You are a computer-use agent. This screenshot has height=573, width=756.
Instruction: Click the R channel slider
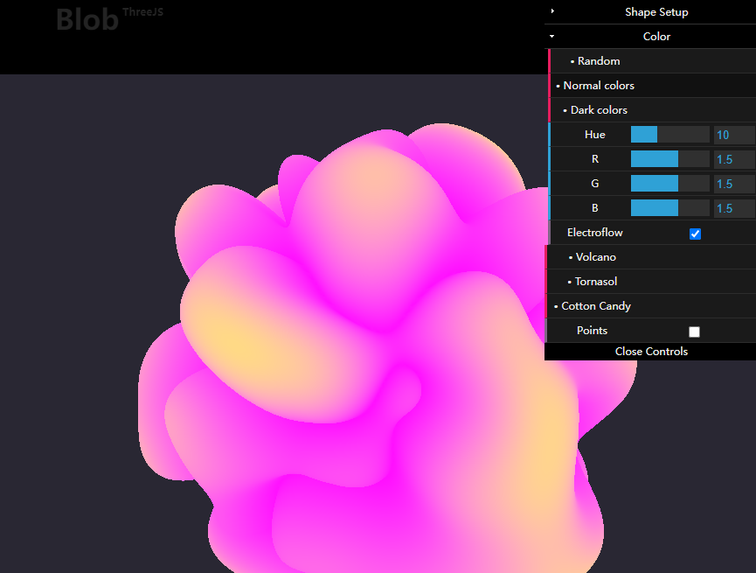pos(669,159)
